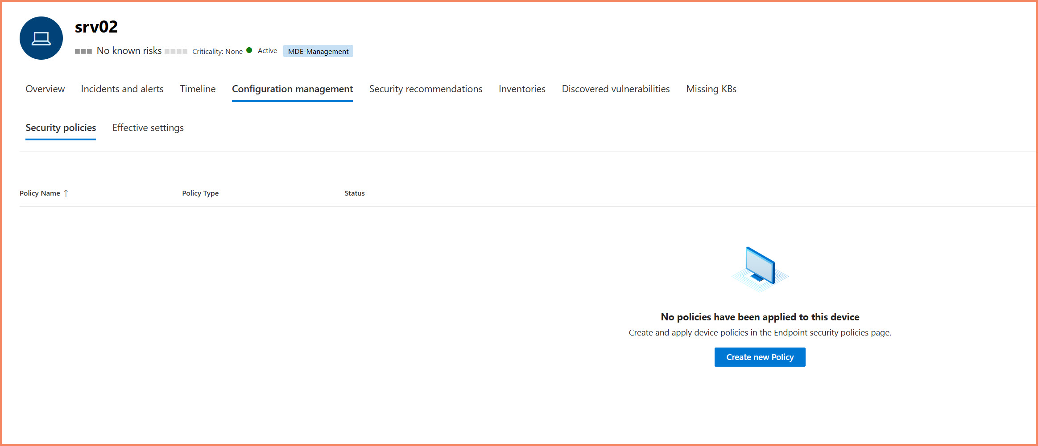
Task: Sort by the Status column header
Action: (355, 193)
